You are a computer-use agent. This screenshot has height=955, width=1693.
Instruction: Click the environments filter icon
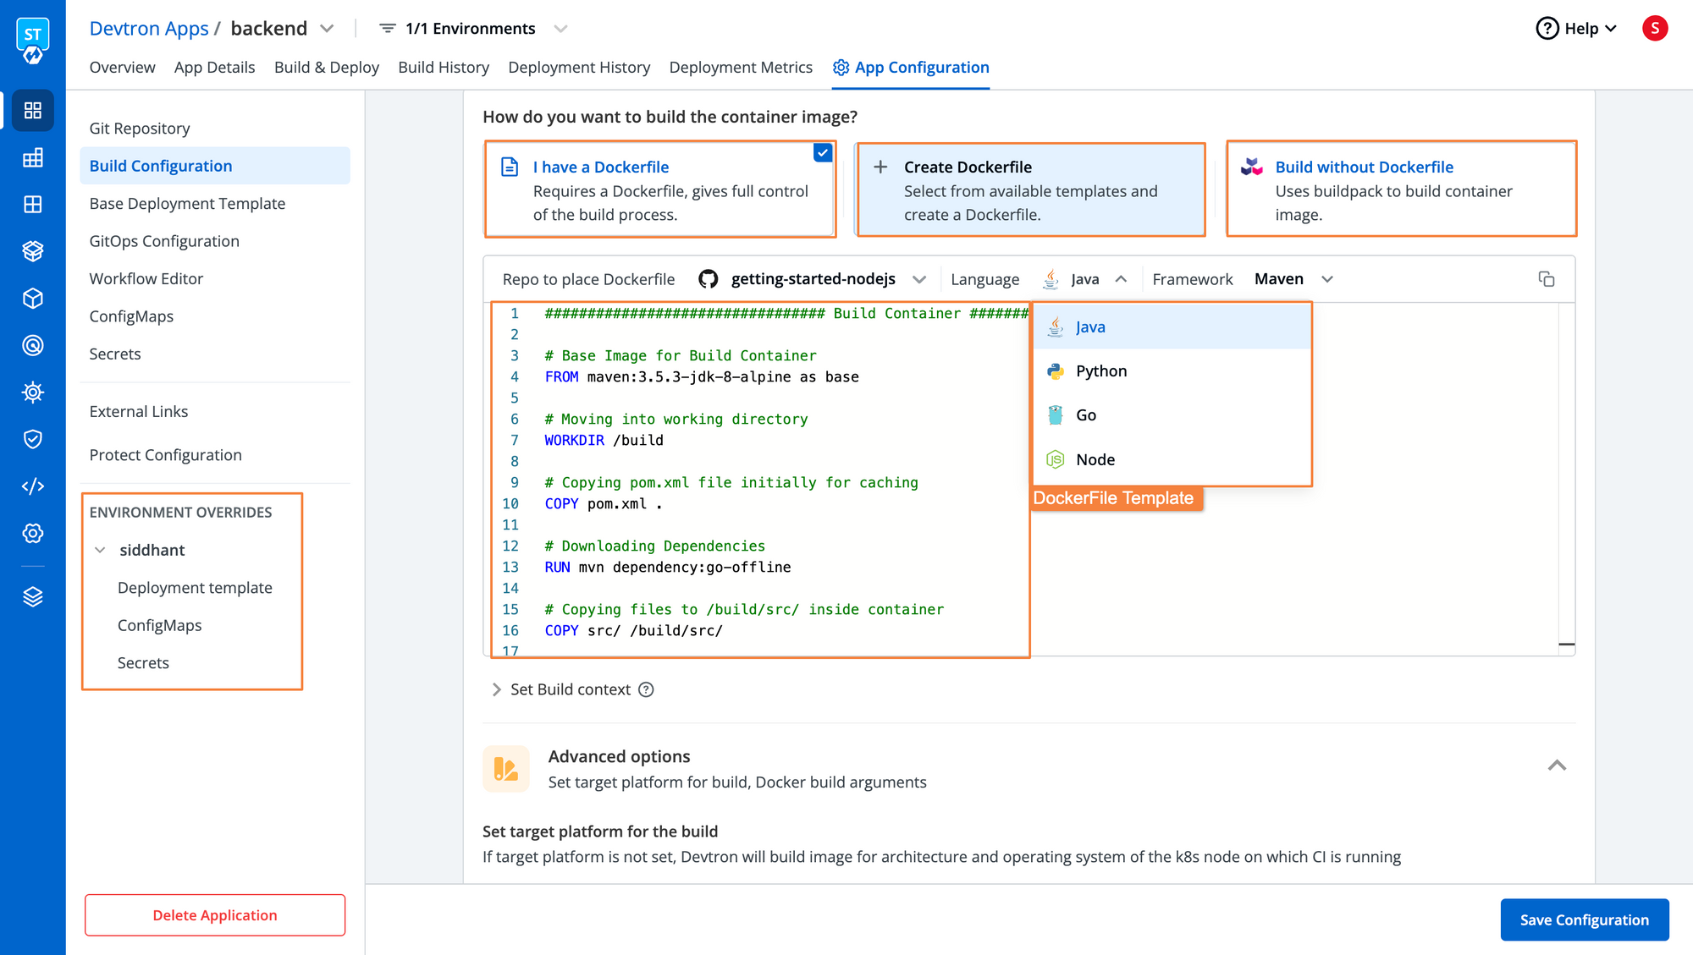click(387, 29)
